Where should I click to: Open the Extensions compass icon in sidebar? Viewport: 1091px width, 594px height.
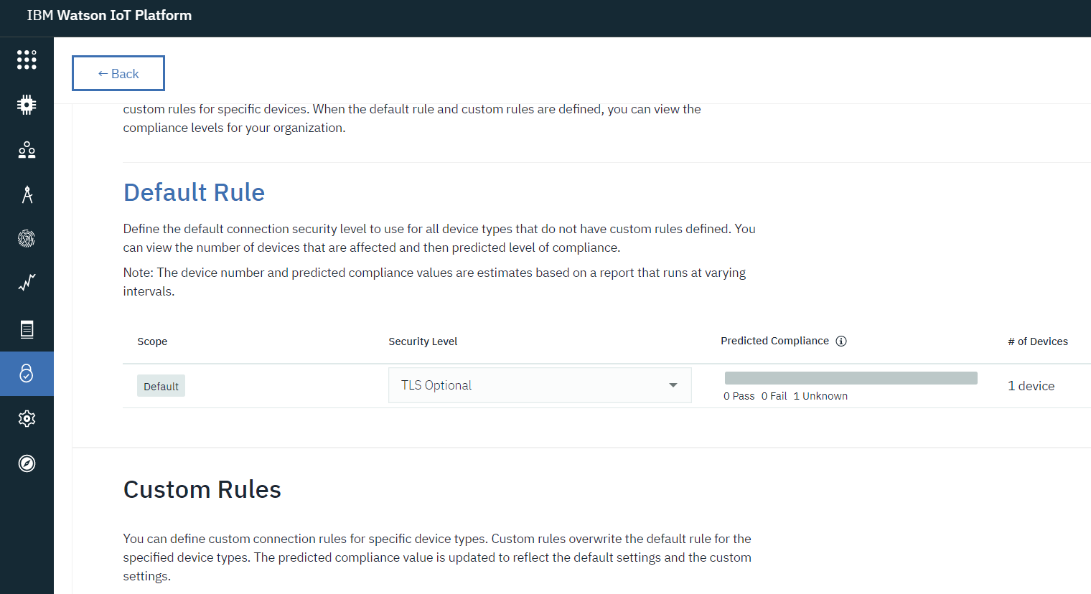coord(27,463)
